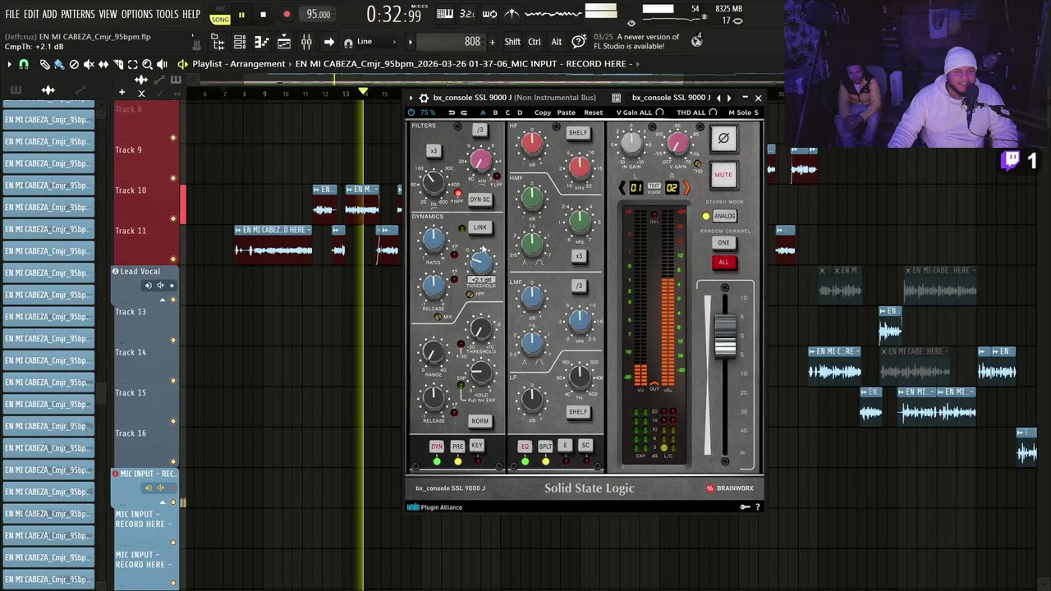Viewport: 1051px width, 591px height.
Task: Toggle the MUTE button on the console
Action: point(723,175)
